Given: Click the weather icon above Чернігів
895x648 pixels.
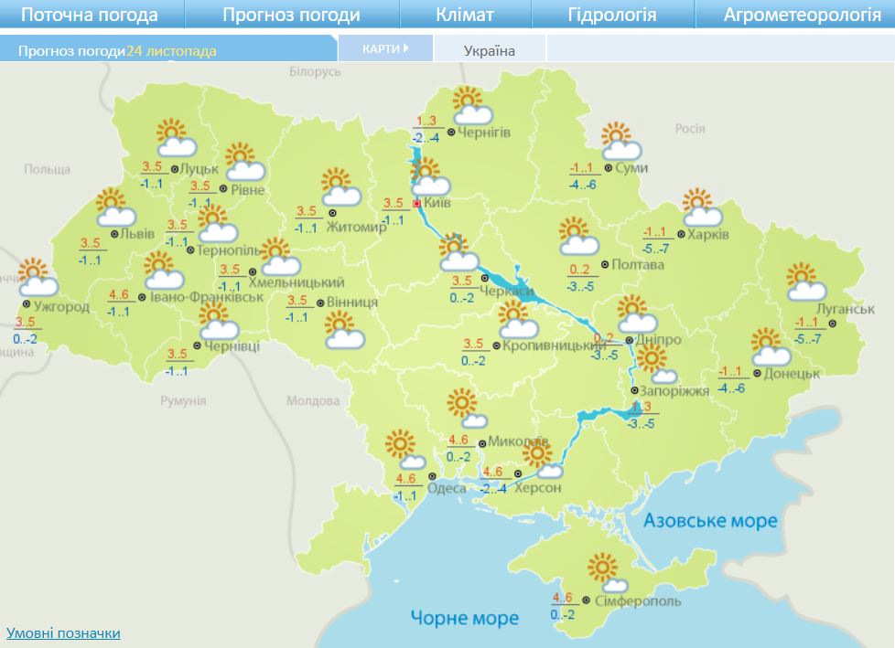Looking at the screenshot, I should [472, 105].
